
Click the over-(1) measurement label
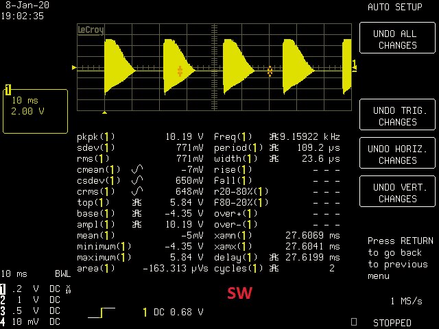coord(235,224)
